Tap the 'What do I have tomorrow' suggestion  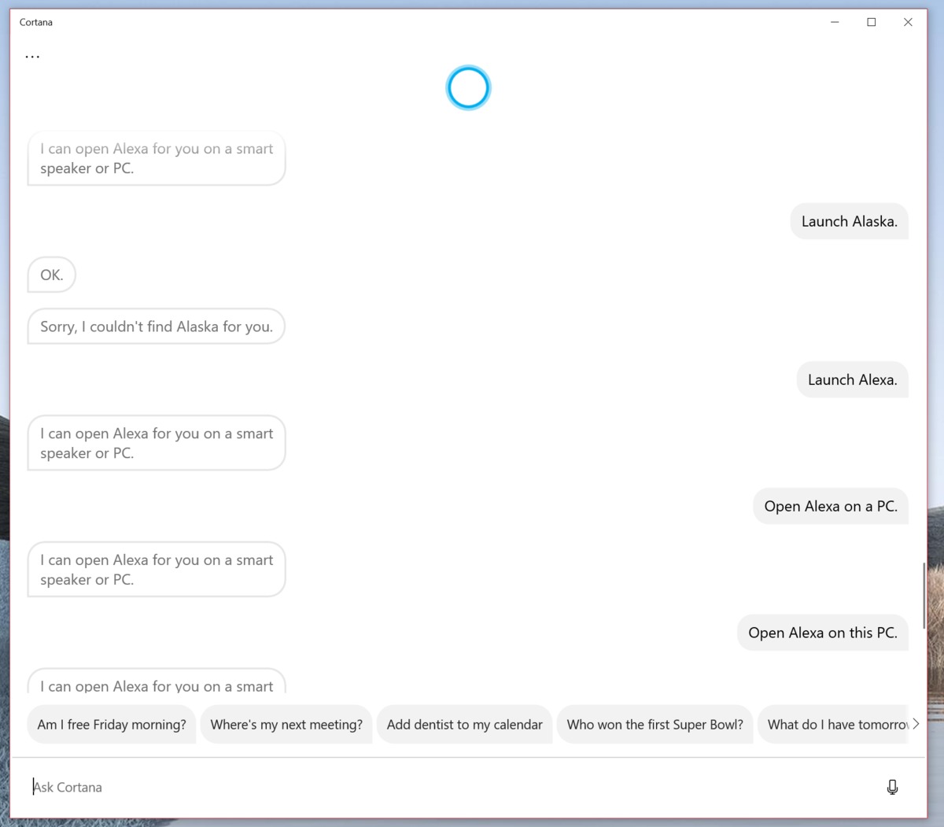pos(833,725)
